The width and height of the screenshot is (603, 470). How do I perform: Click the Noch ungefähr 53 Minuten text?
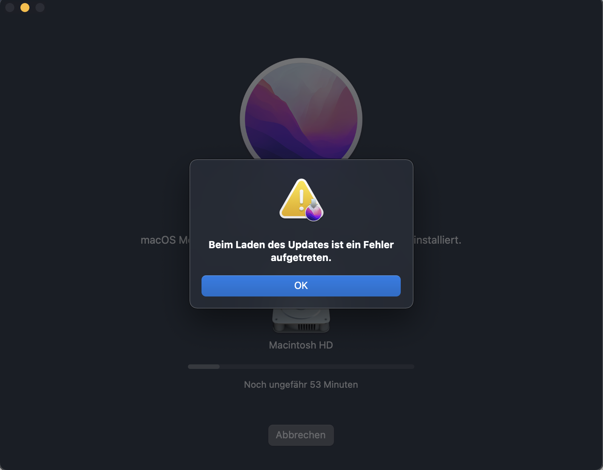[301, 385]
